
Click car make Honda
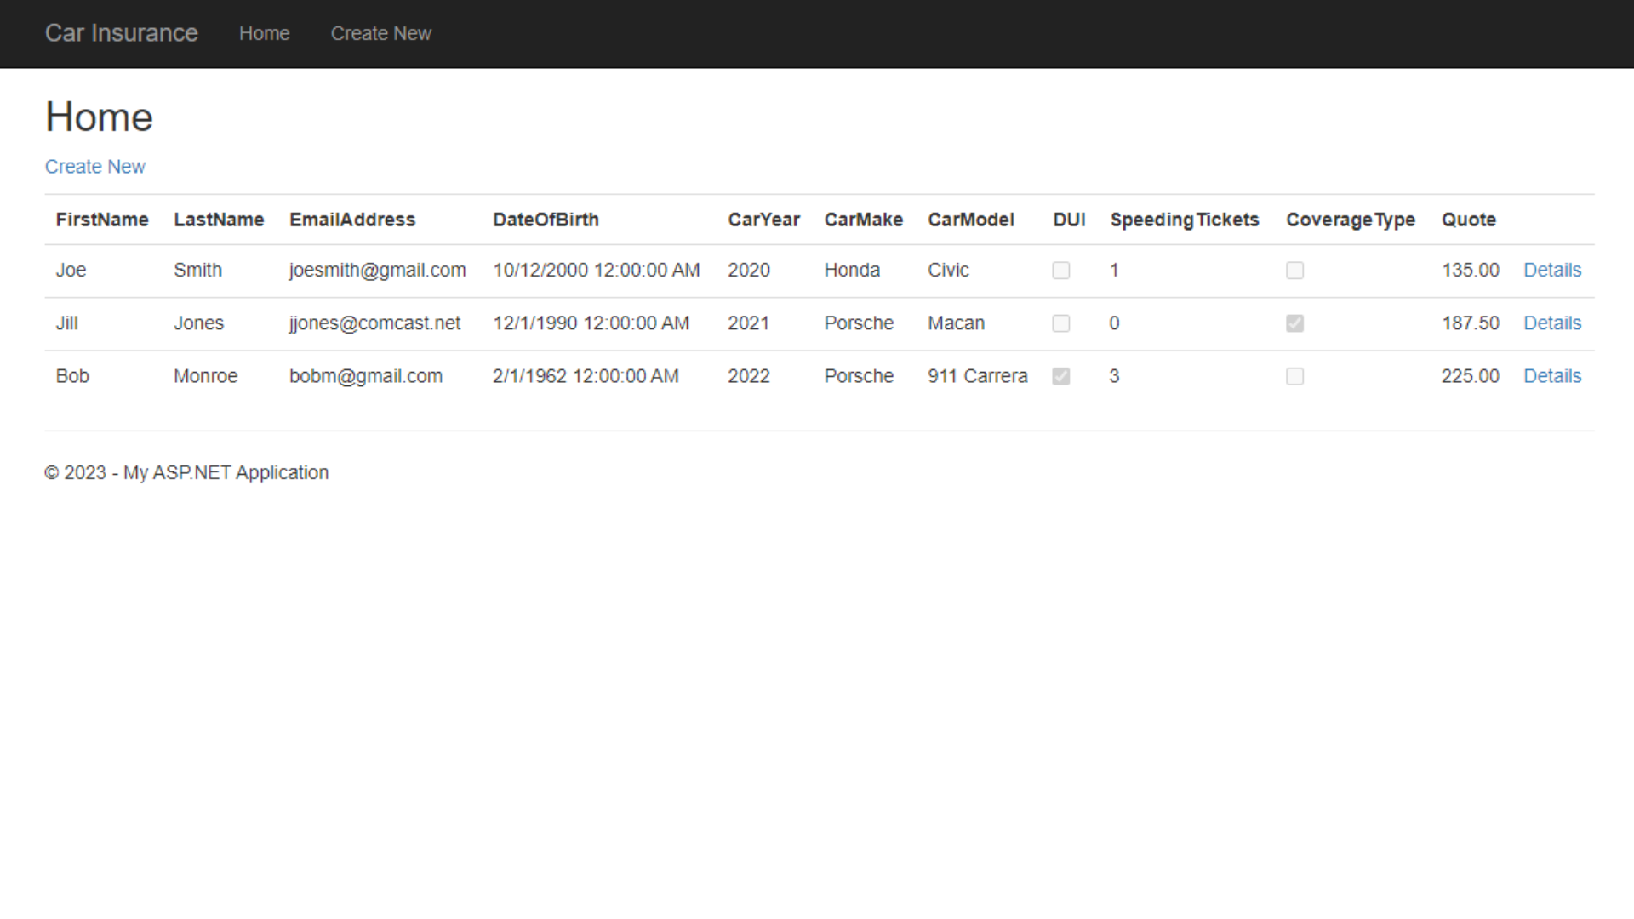tap(852, 270)
